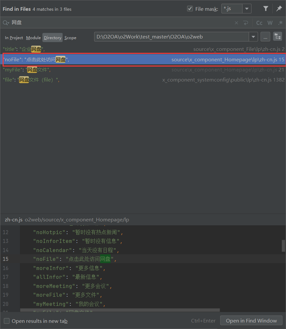Pin the Find in Files window

tap(279, 9)
